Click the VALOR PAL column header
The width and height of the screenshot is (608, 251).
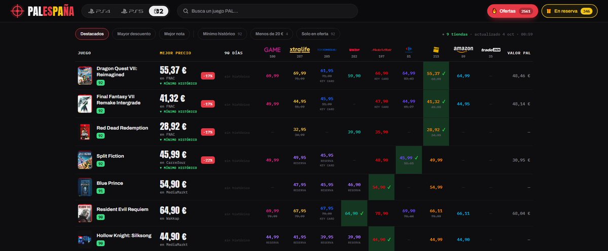[x=519, y=53]
